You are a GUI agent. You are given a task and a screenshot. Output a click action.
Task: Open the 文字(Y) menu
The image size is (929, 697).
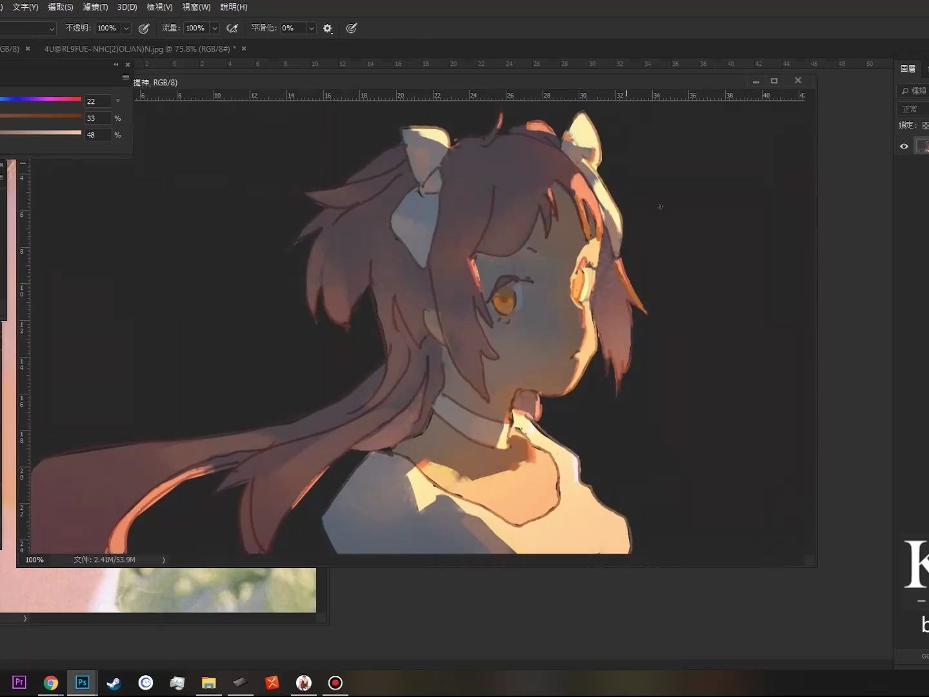pos(25,7)
